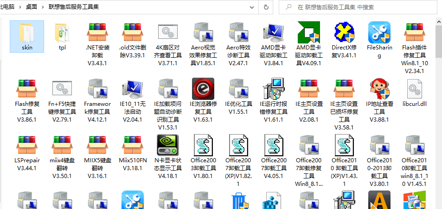Select Aero特效诊断工具 V2.47.1 icon
This screenshot has height=209, width=442.
(x=238, y=32)
